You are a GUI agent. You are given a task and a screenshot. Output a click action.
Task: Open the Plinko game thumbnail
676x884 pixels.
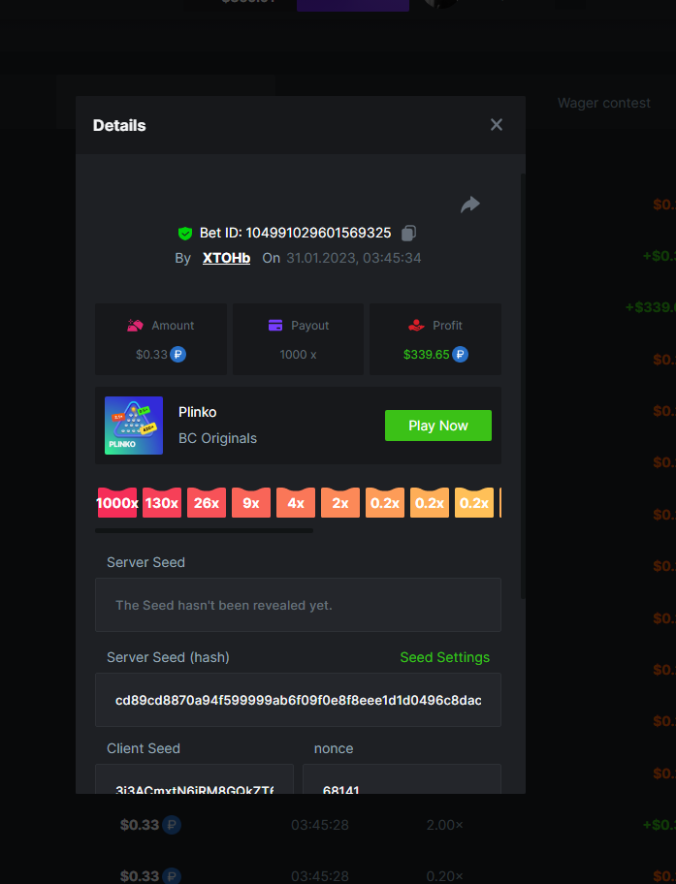point(134,426)
